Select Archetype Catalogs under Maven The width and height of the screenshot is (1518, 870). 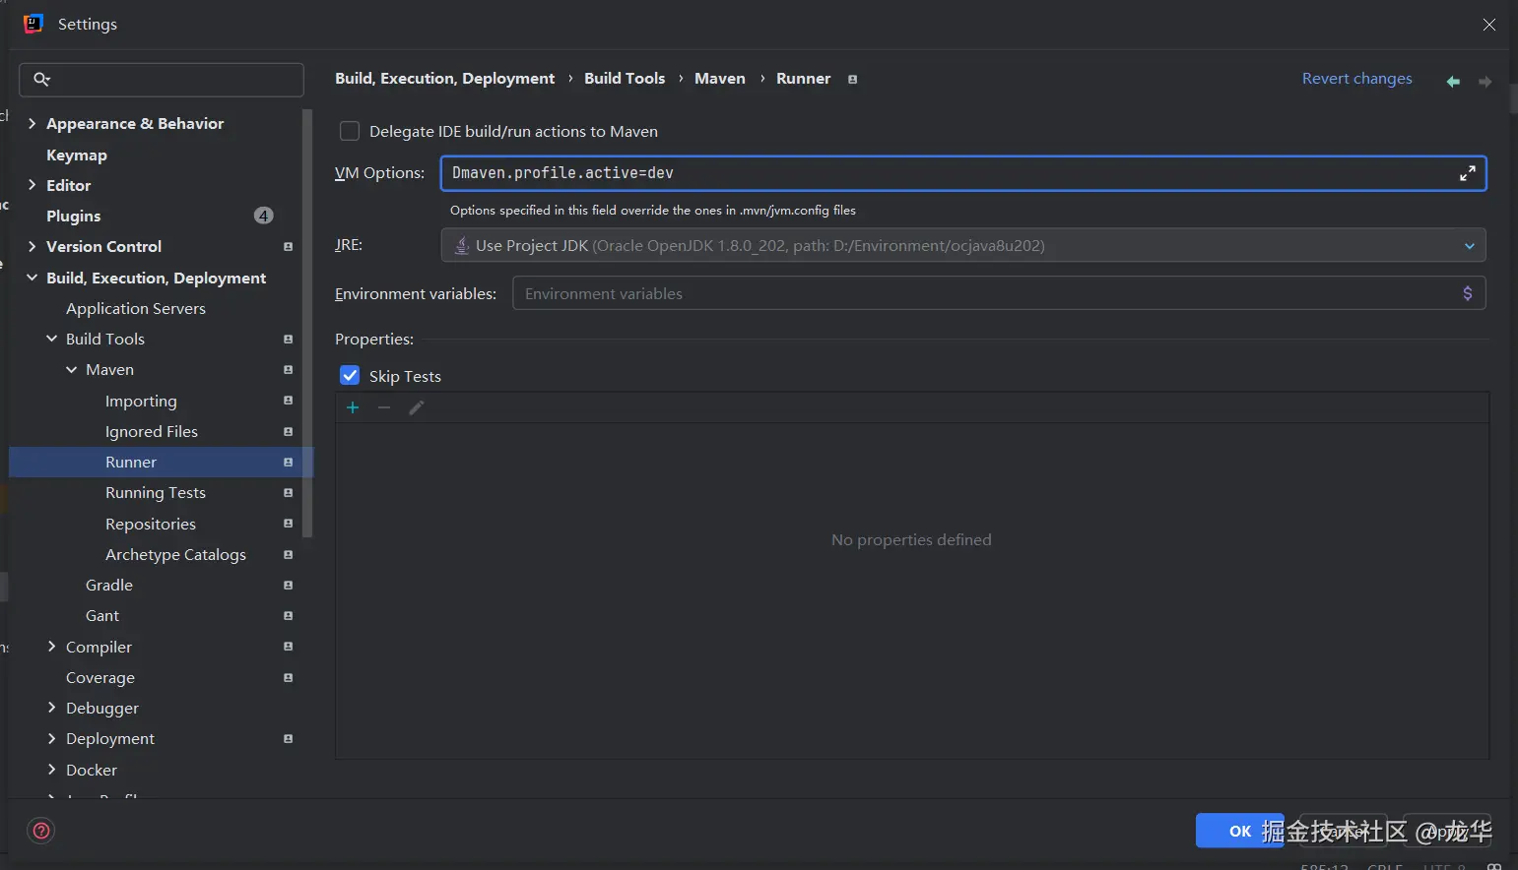(x=175, y=554)
